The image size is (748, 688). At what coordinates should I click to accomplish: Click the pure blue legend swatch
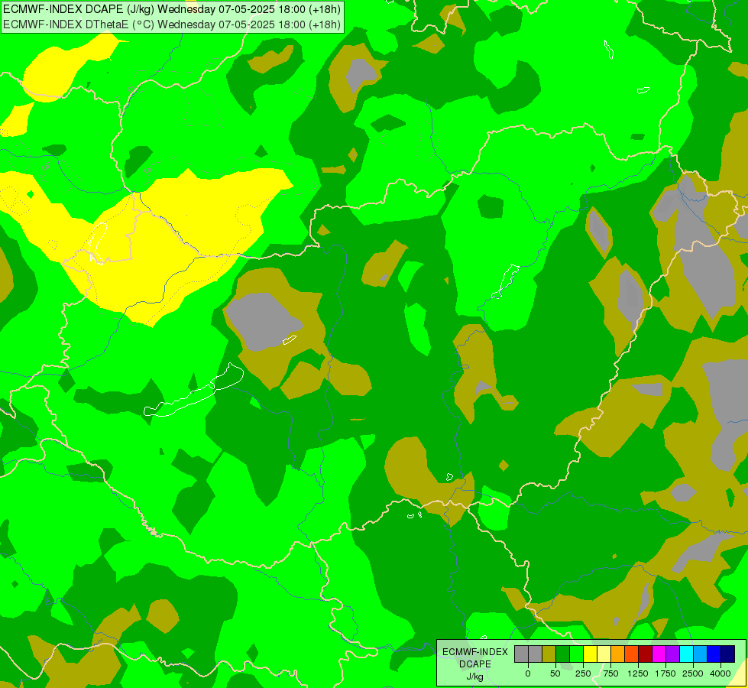pos(714,654)
